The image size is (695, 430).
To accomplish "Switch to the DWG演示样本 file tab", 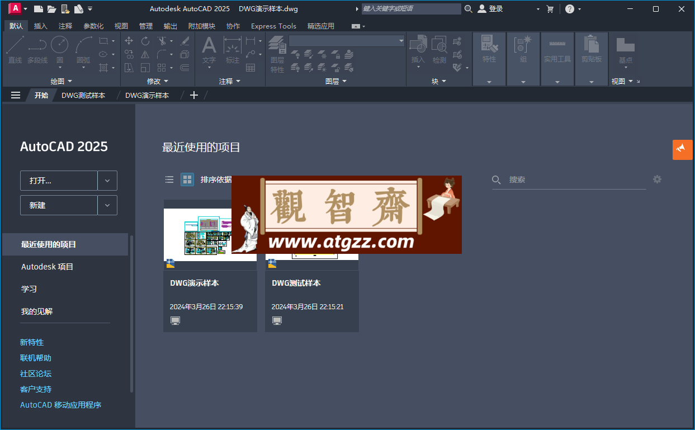I will click(147, 95).
